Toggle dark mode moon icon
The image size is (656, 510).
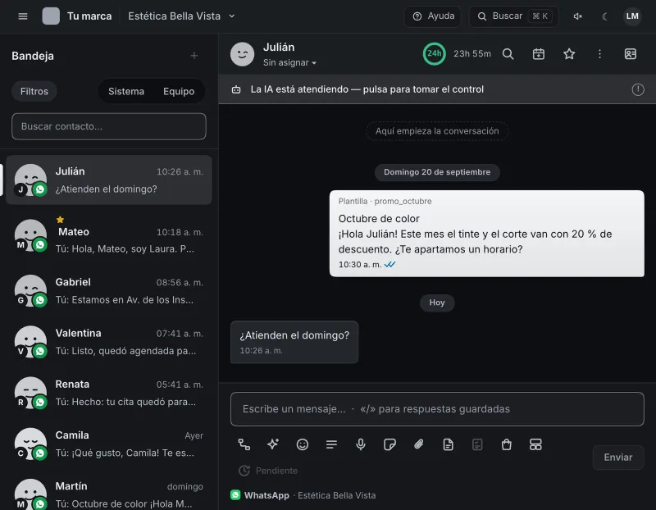click(604, 16)
